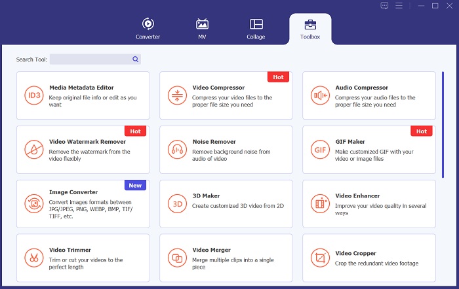Open Media Metadata Editor title

(81, 88)
